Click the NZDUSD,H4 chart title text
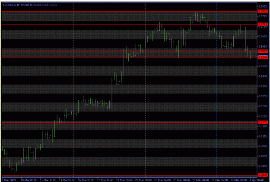 pos(11,5)
